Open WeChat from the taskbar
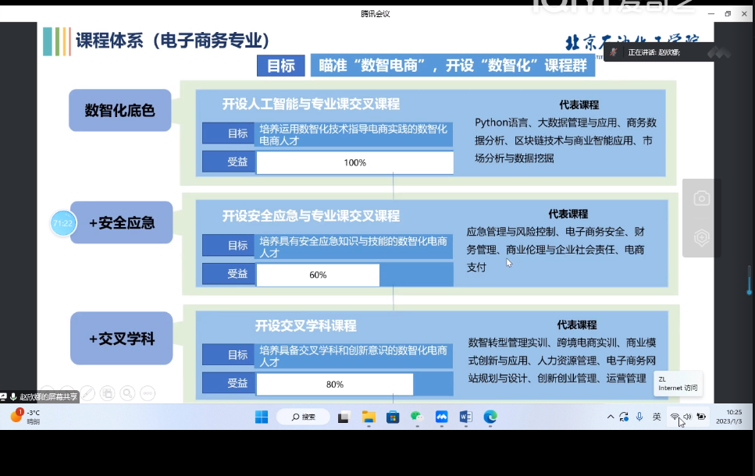The image size is (755, 476). (x=417, y=417)
